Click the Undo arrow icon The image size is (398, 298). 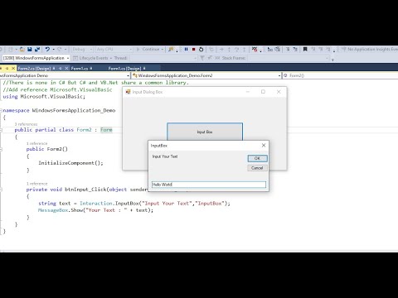pyautogui.click(x=47, y=49)
